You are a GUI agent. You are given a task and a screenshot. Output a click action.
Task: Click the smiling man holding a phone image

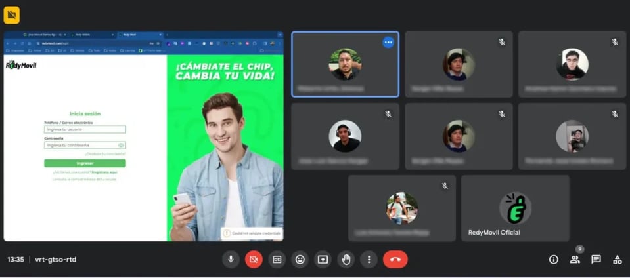click(227, 167)
